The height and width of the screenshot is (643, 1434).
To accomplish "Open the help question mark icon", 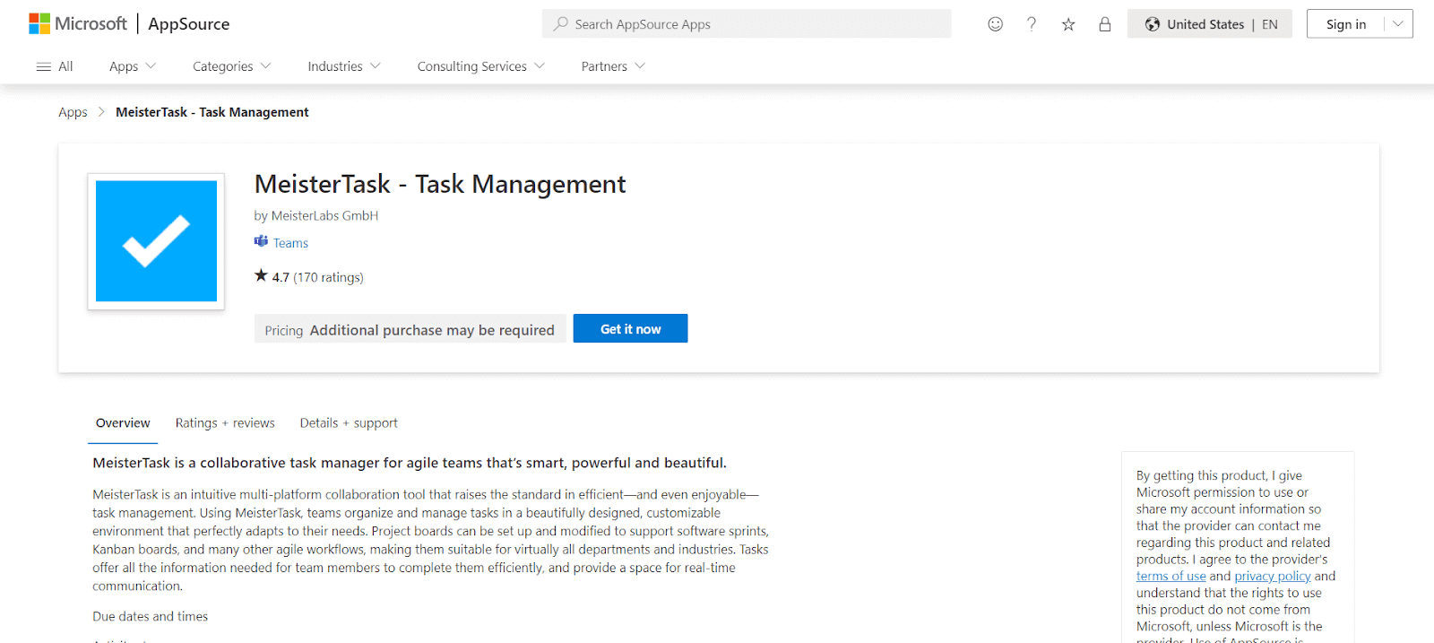I will (x=1032, y=24).
